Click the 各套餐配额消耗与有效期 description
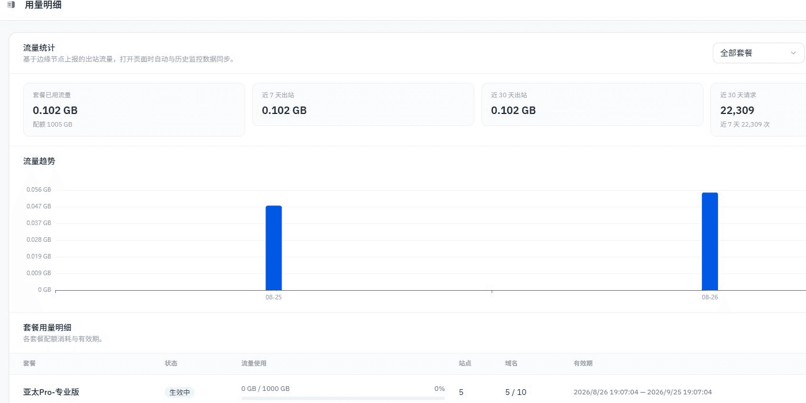Screen dimensions: 806x403 pyautogui.click(x=63, y=339)
